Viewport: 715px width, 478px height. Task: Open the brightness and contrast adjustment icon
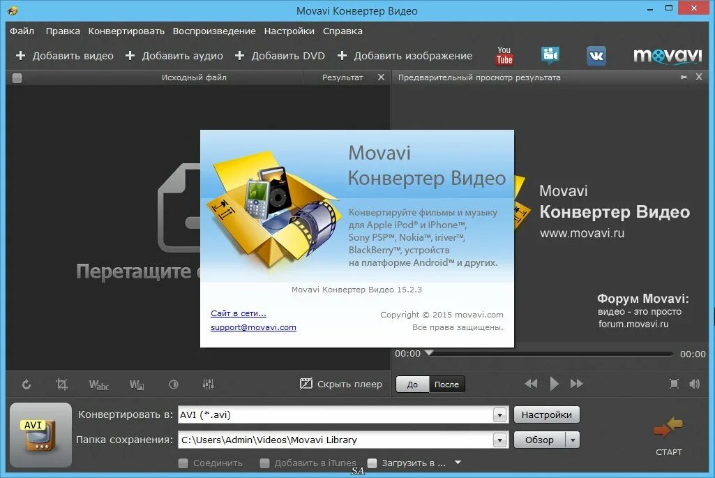(x=173, y=384)
